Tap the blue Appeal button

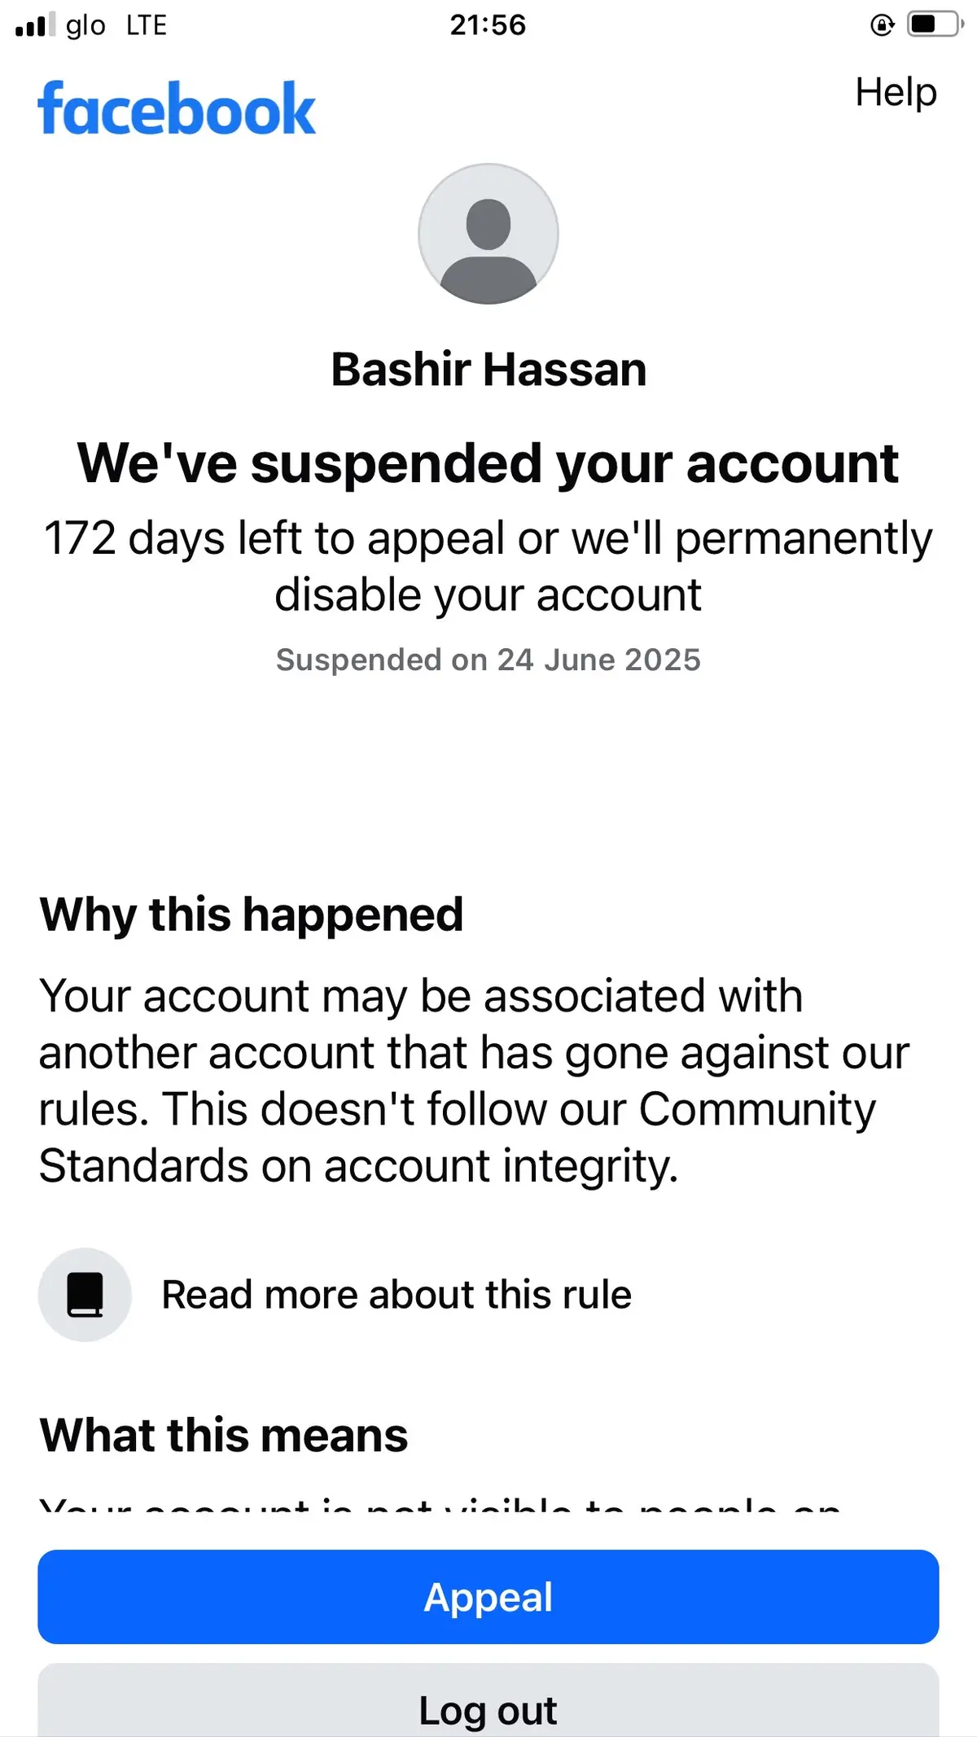pyautogui.click(x=488, y=1596)
